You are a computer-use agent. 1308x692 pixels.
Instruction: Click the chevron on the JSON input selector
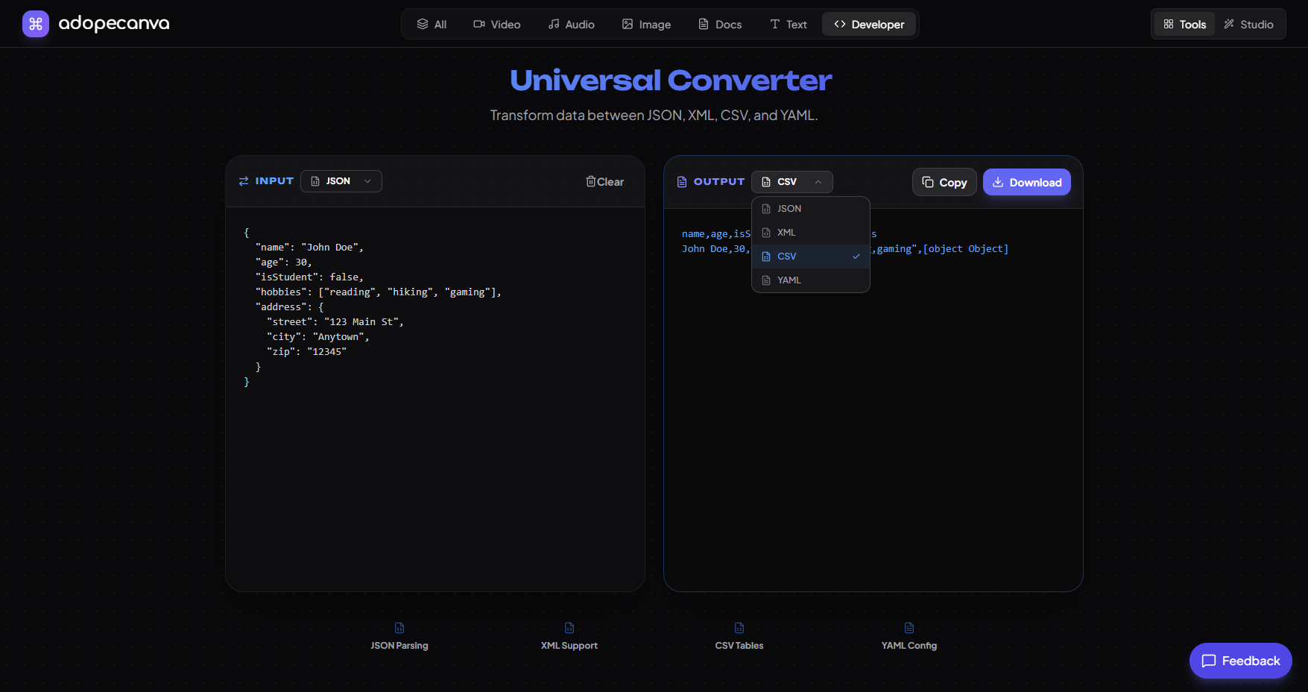click(367, 180)
